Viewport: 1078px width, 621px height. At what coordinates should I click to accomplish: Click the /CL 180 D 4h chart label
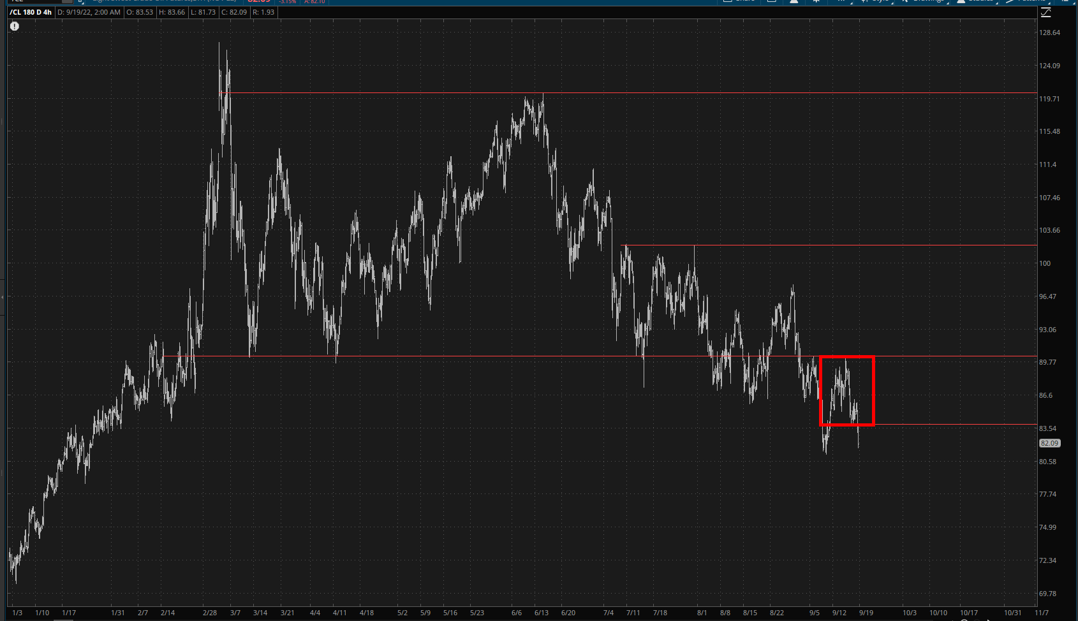click(x=31, y=12)
